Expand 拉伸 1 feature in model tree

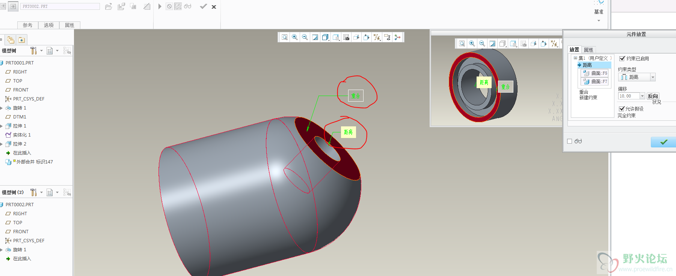[2, 126]
